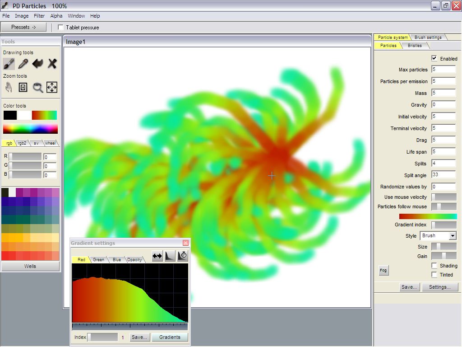Open the Filter menu
This screenshot has width=462, height=347.
[x=39, y=16]
